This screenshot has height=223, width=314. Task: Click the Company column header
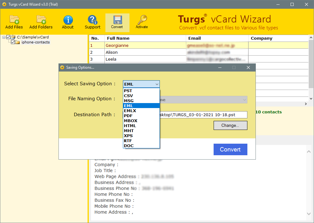[x=278, y=38]
